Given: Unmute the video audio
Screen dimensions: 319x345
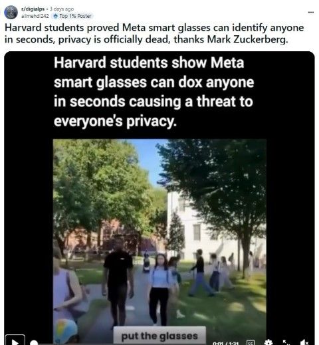Looking at the screenshot, I should click(304, 342).
